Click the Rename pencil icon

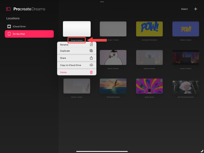click(91, 45)
